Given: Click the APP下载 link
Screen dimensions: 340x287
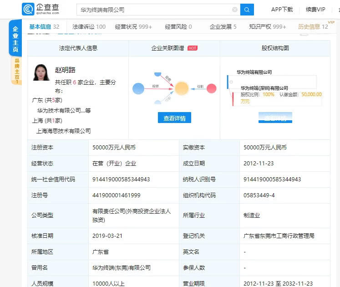Looking at the screenshot, I should [x=282, y=10].
